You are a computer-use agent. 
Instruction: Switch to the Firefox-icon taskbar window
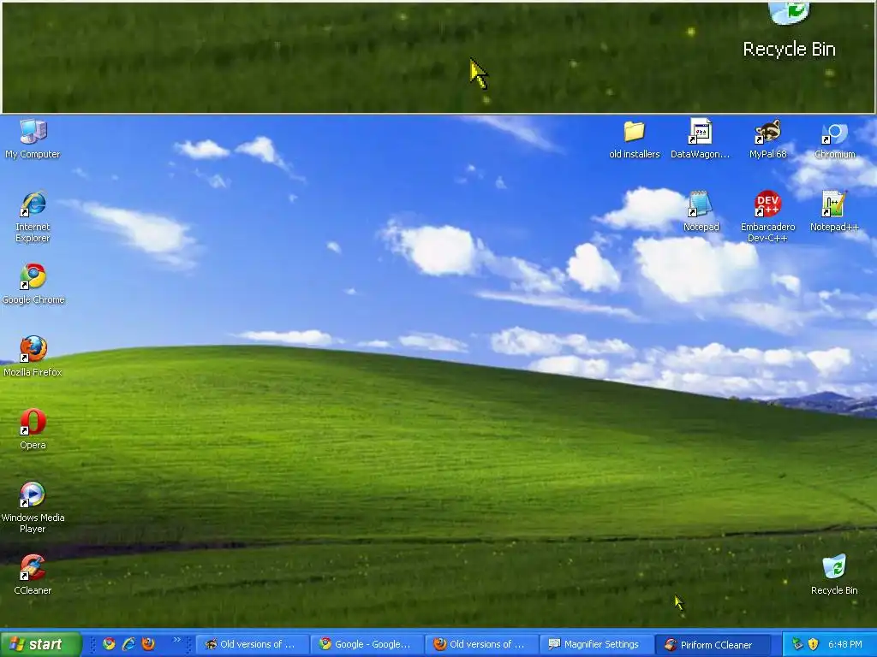coord(483,644)
